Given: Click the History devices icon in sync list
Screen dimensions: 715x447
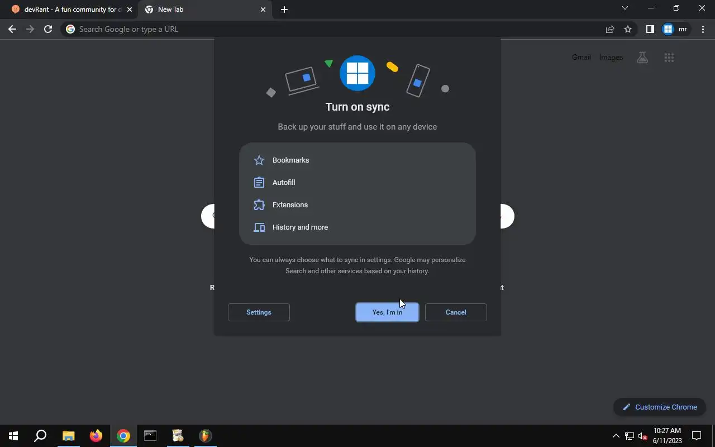Looking at the screenshot, I should click(x=259, y=227).
